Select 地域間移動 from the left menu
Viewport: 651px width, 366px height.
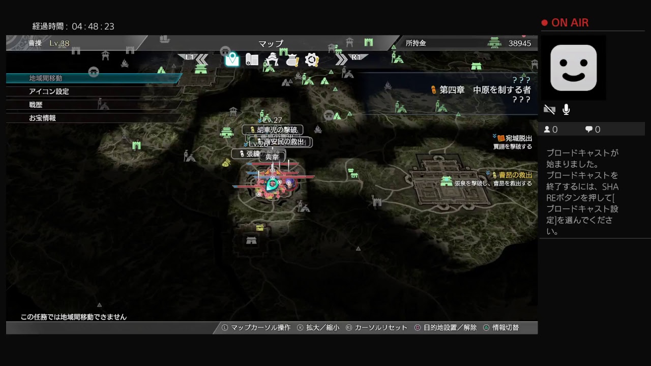point(45,79)
